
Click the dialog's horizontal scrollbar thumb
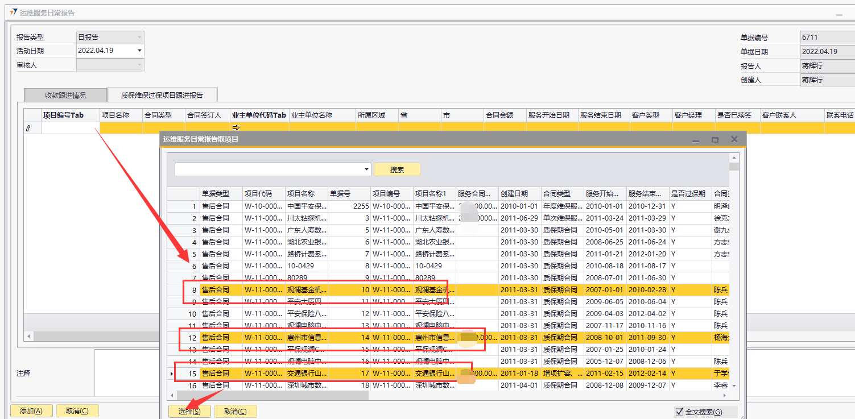pyautogui.click(x=273, y=395)
